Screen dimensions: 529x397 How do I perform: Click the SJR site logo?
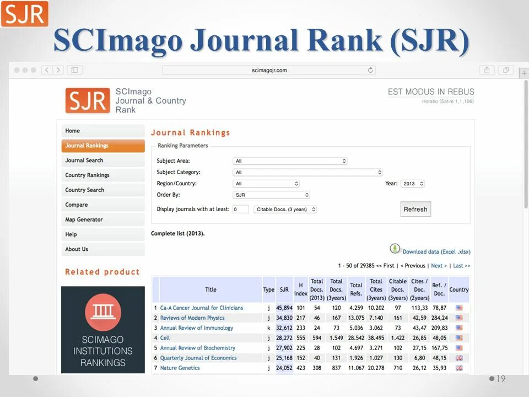(88, 100)
